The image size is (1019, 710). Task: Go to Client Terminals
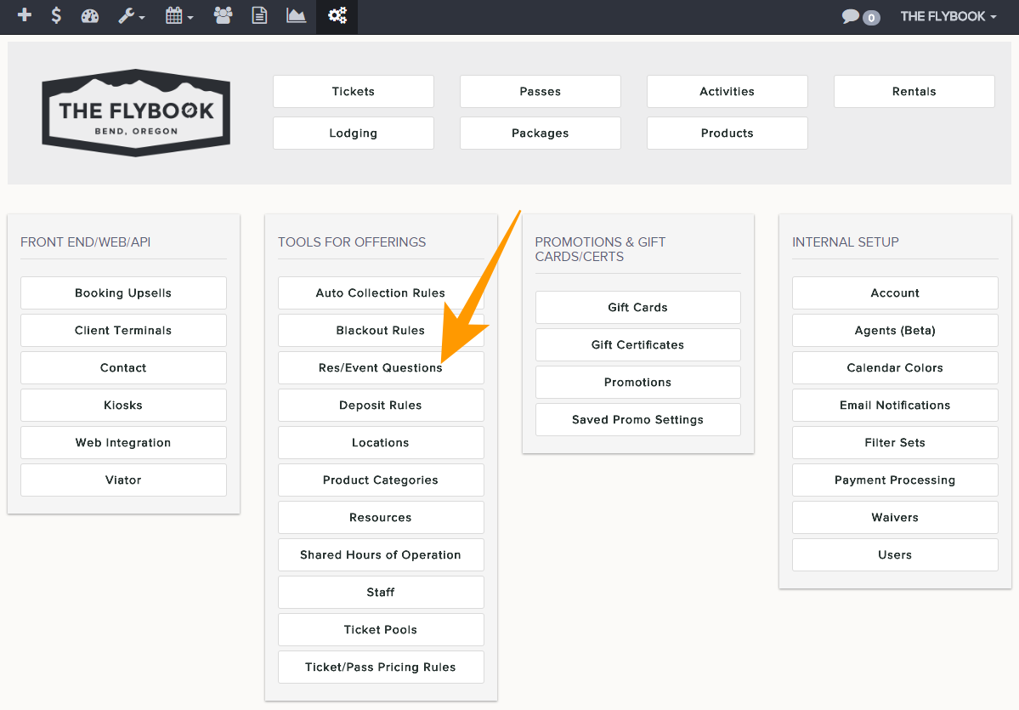coord(123,330)
